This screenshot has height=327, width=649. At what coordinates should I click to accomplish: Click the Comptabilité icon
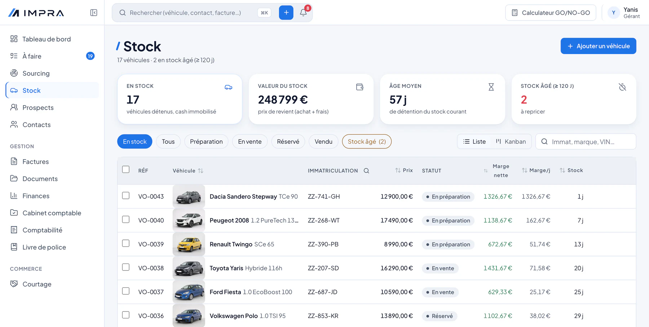(x=14, y=230)
